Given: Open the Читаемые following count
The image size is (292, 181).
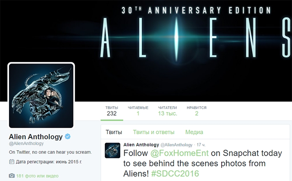Looking at the screenshot, I should 138,111.
